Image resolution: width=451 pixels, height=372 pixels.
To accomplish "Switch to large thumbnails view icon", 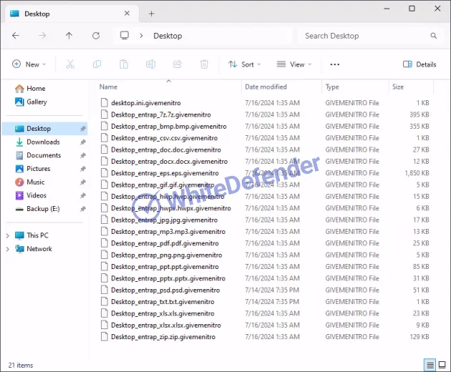I will point(442,365).
